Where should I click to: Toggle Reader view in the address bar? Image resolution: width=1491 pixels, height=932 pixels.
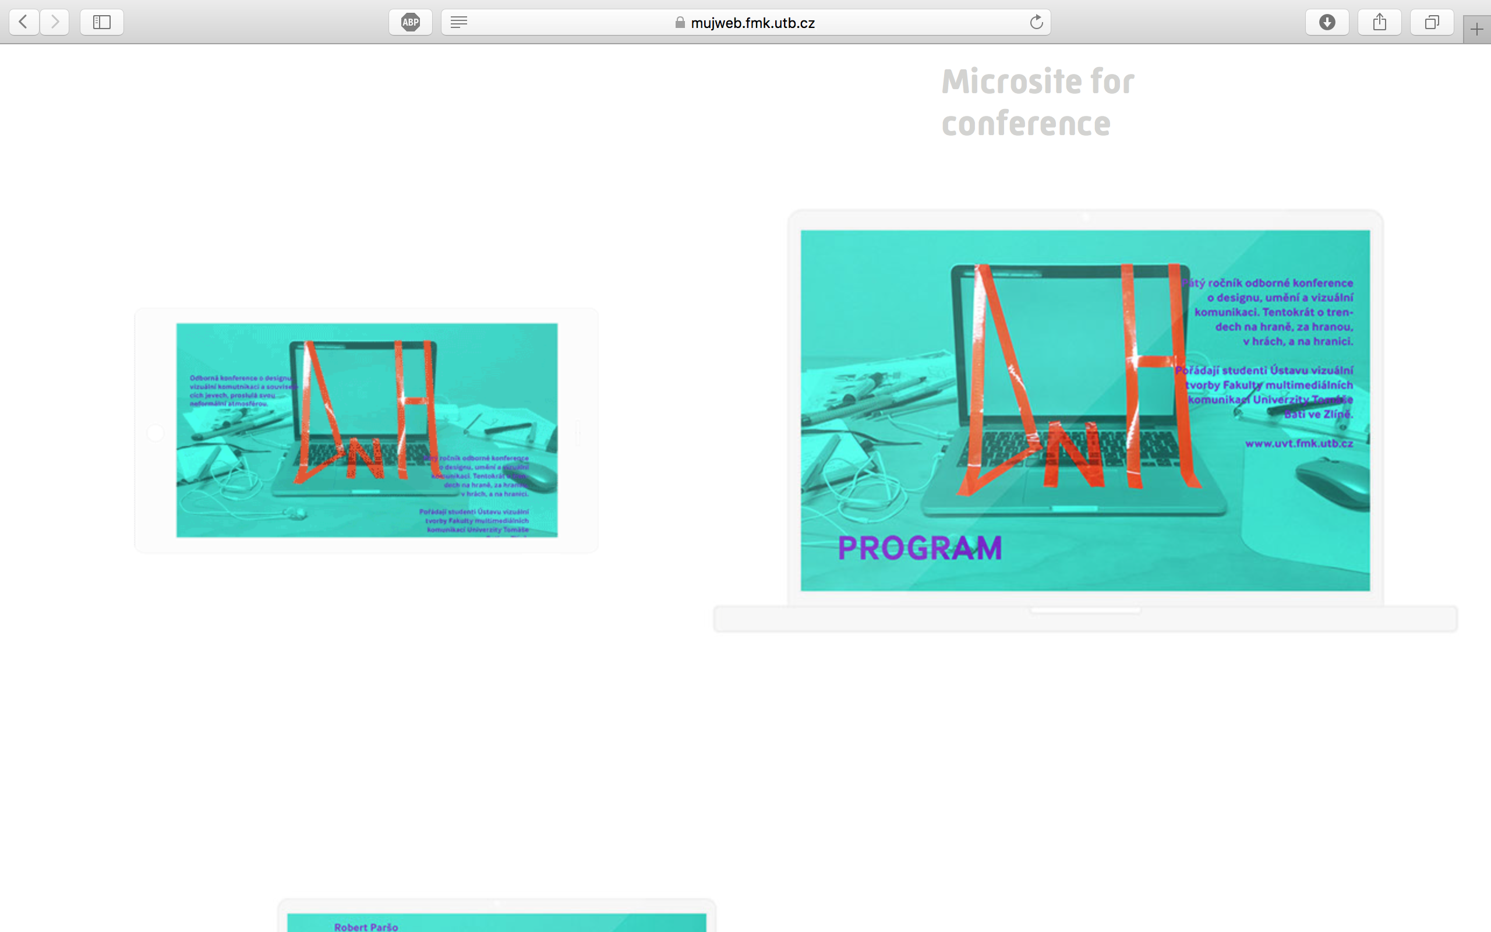pyautogui.click(x=459, y=22)
